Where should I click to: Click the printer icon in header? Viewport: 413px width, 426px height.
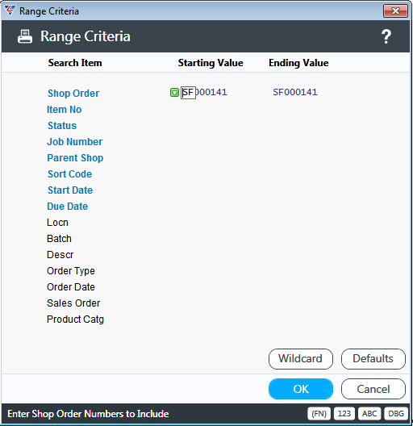[25, 36]
